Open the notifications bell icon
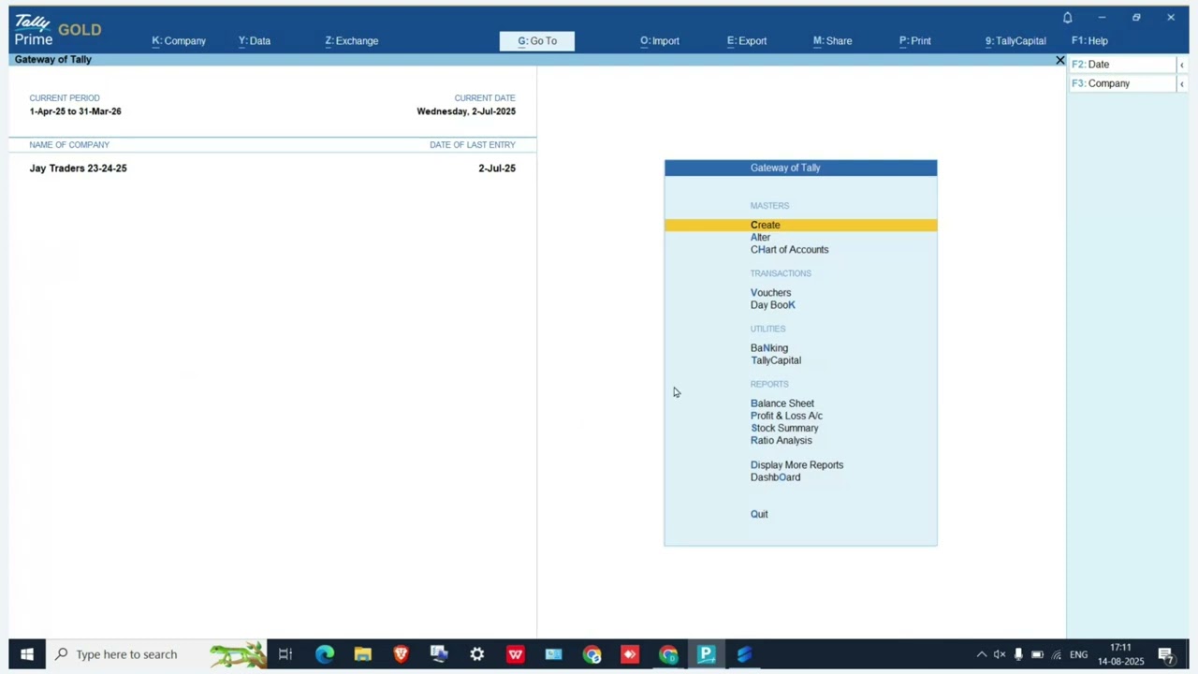This screenshot has height=674, width=1198. point(1067,18)
